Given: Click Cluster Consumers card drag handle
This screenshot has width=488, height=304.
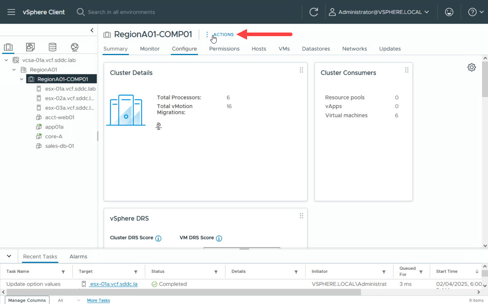Looking at the screenshot, I should 406,70.
